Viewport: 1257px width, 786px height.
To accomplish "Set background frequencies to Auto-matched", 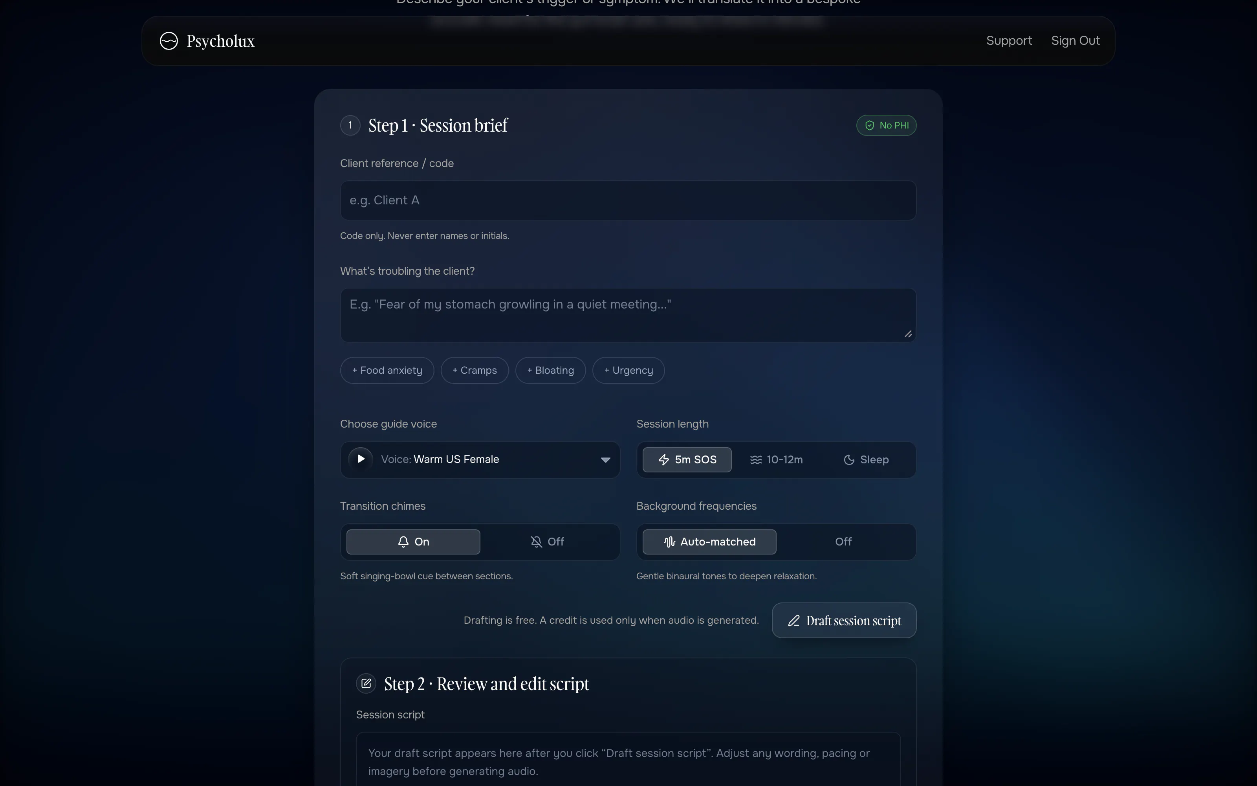I will point(709,542).
